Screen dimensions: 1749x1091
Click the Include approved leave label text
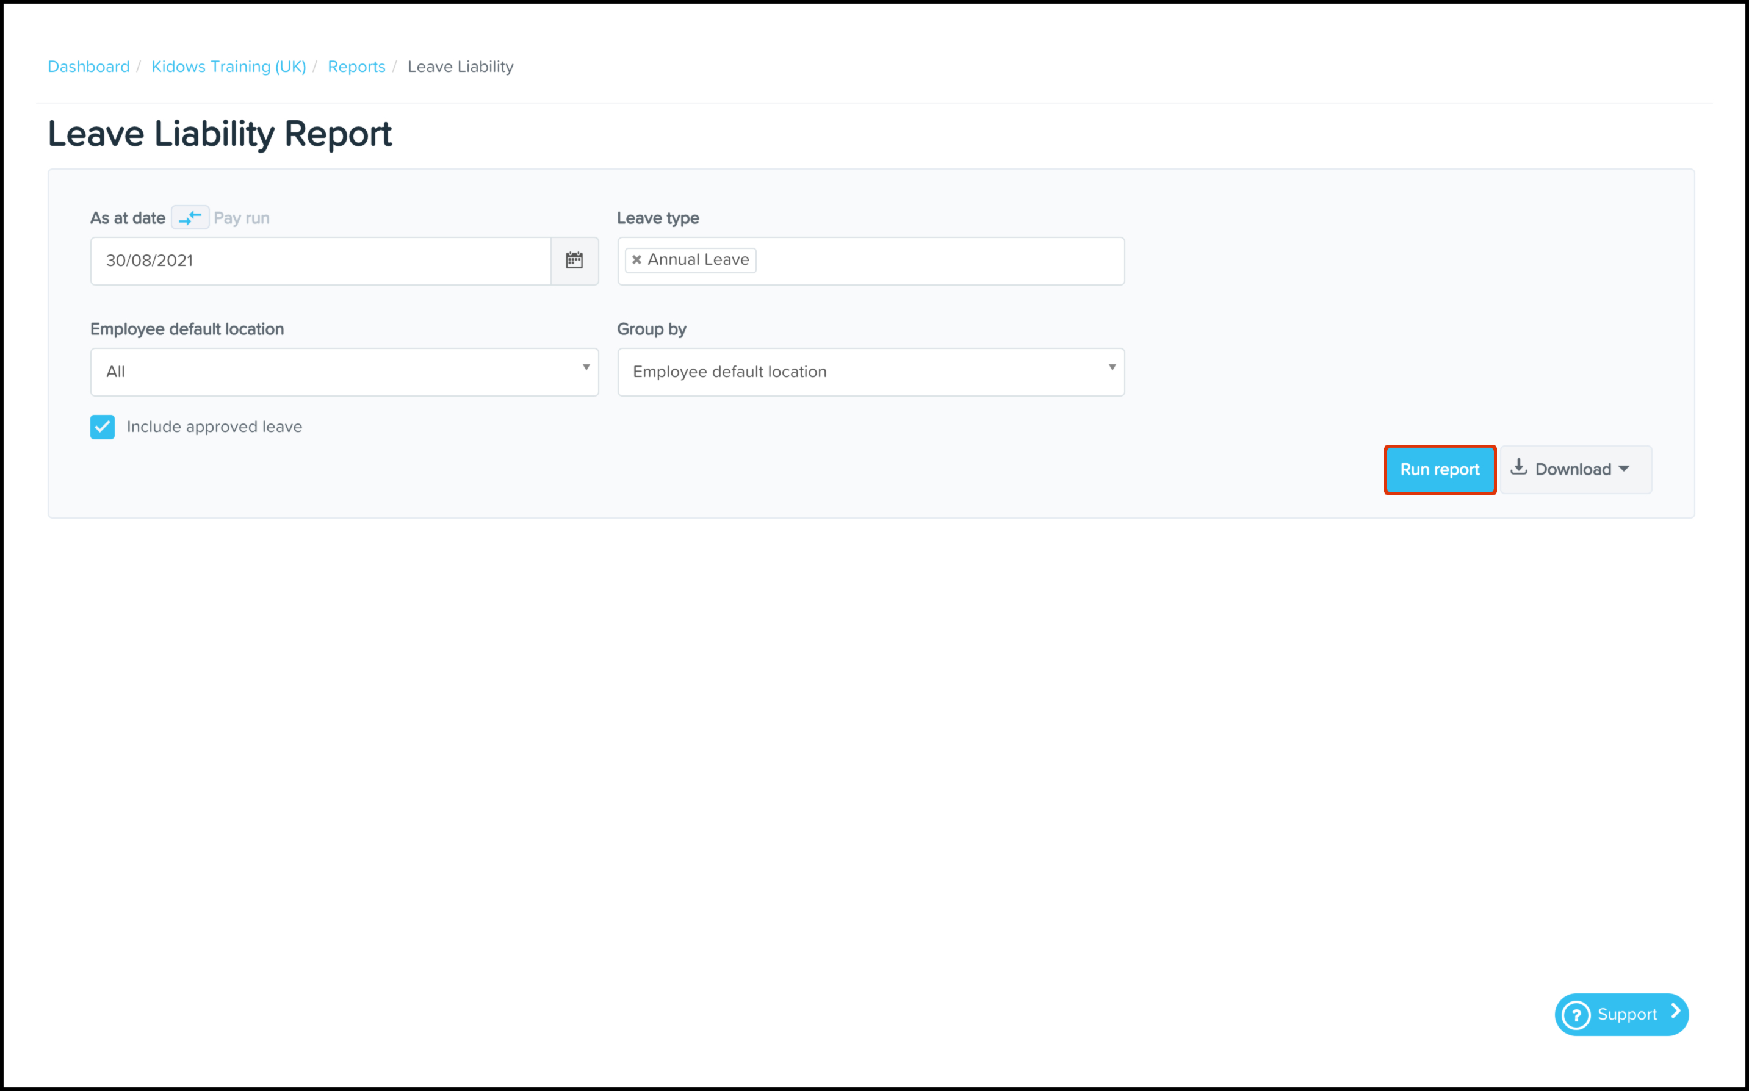[x=214, y=427]
